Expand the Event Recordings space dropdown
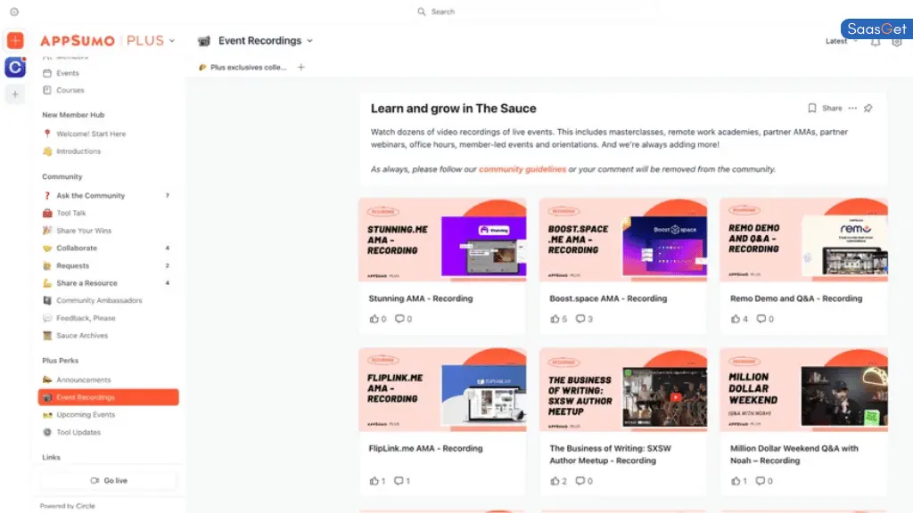913x513 pixels. click(309, 41)
